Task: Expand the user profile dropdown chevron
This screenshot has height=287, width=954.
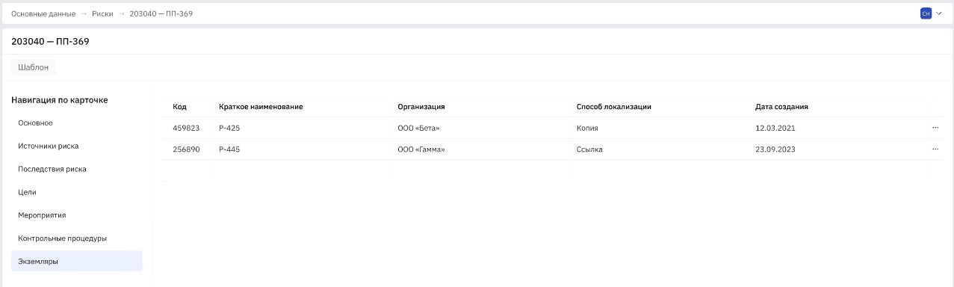Action: [x=939, y=13]
